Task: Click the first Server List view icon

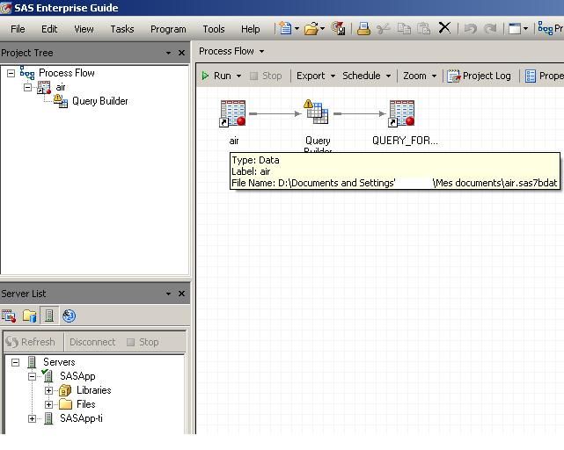Action: pyautogui.click(x=9, y=316)
